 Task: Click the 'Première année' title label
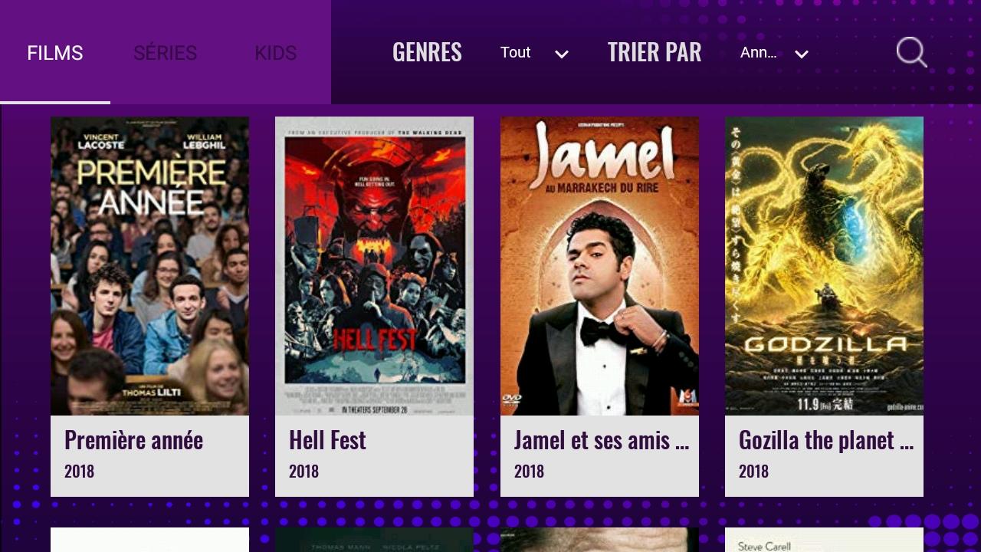(133, 440)
